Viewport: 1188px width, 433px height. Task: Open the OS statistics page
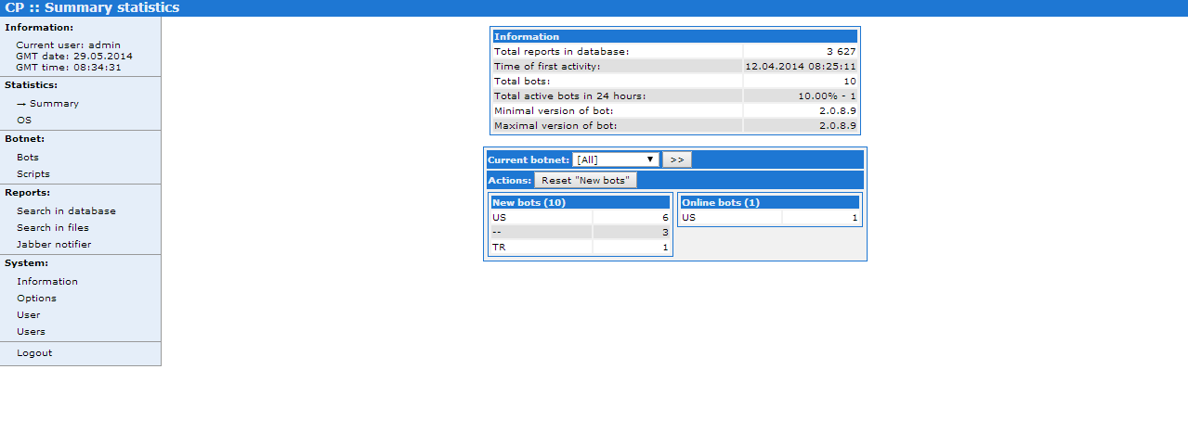(x=24, y=121)
